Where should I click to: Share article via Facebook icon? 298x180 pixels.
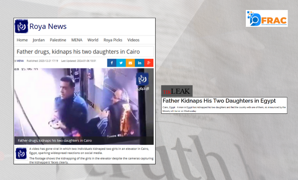[112, 63]
